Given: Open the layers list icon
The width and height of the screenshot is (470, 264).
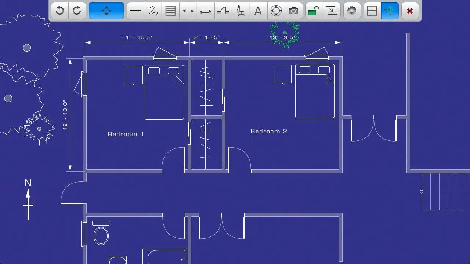Looking at the screenshot, I should [x=170, y=11].
